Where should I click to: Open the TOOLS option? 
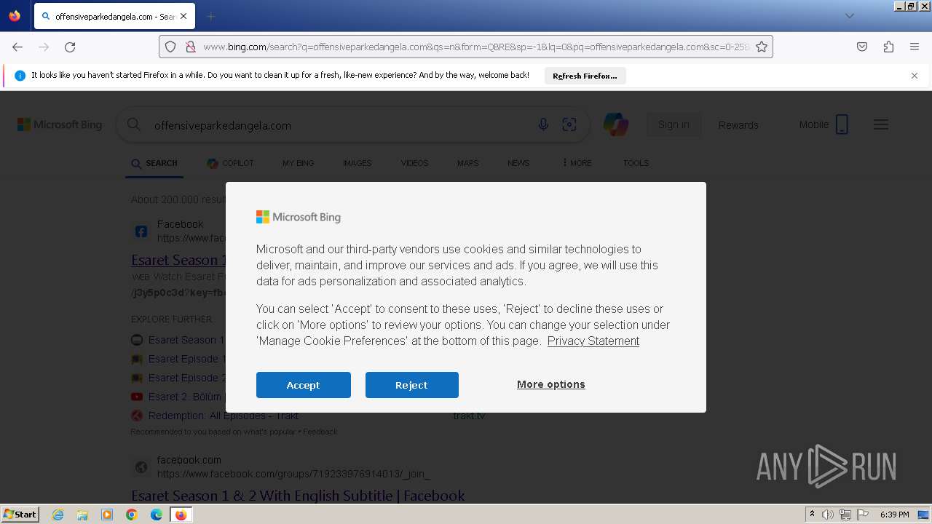[636, 163]
